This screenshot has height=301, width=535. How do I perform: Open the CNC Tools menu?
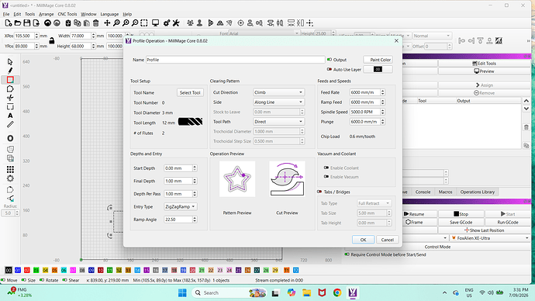point(67,14)
